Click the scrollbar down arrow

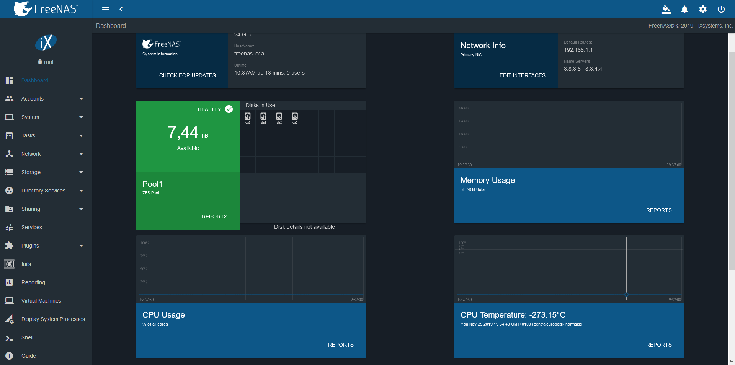[732, 362]
